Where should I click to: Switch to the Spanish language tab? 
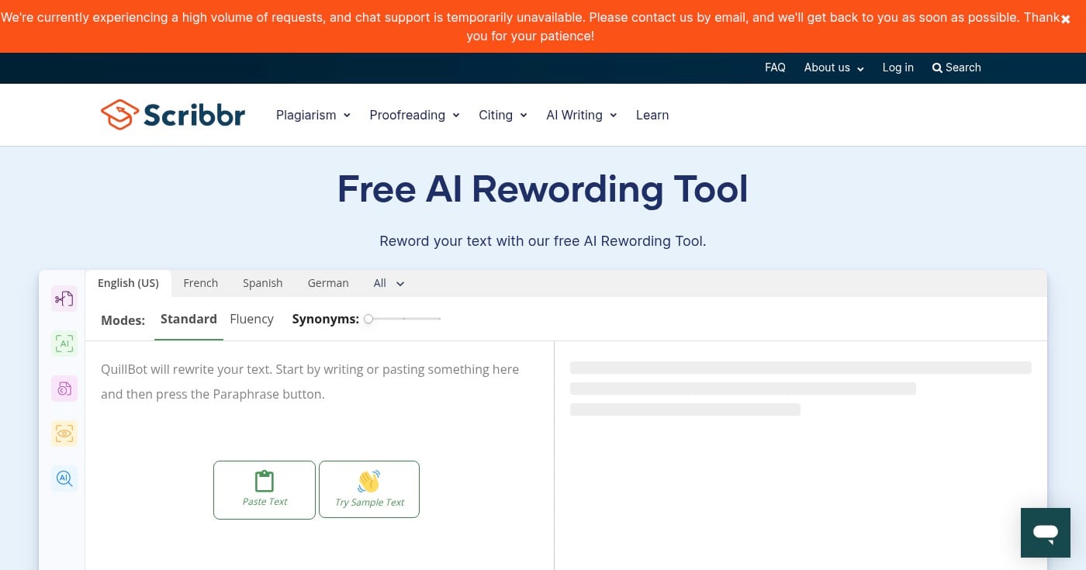263,283
